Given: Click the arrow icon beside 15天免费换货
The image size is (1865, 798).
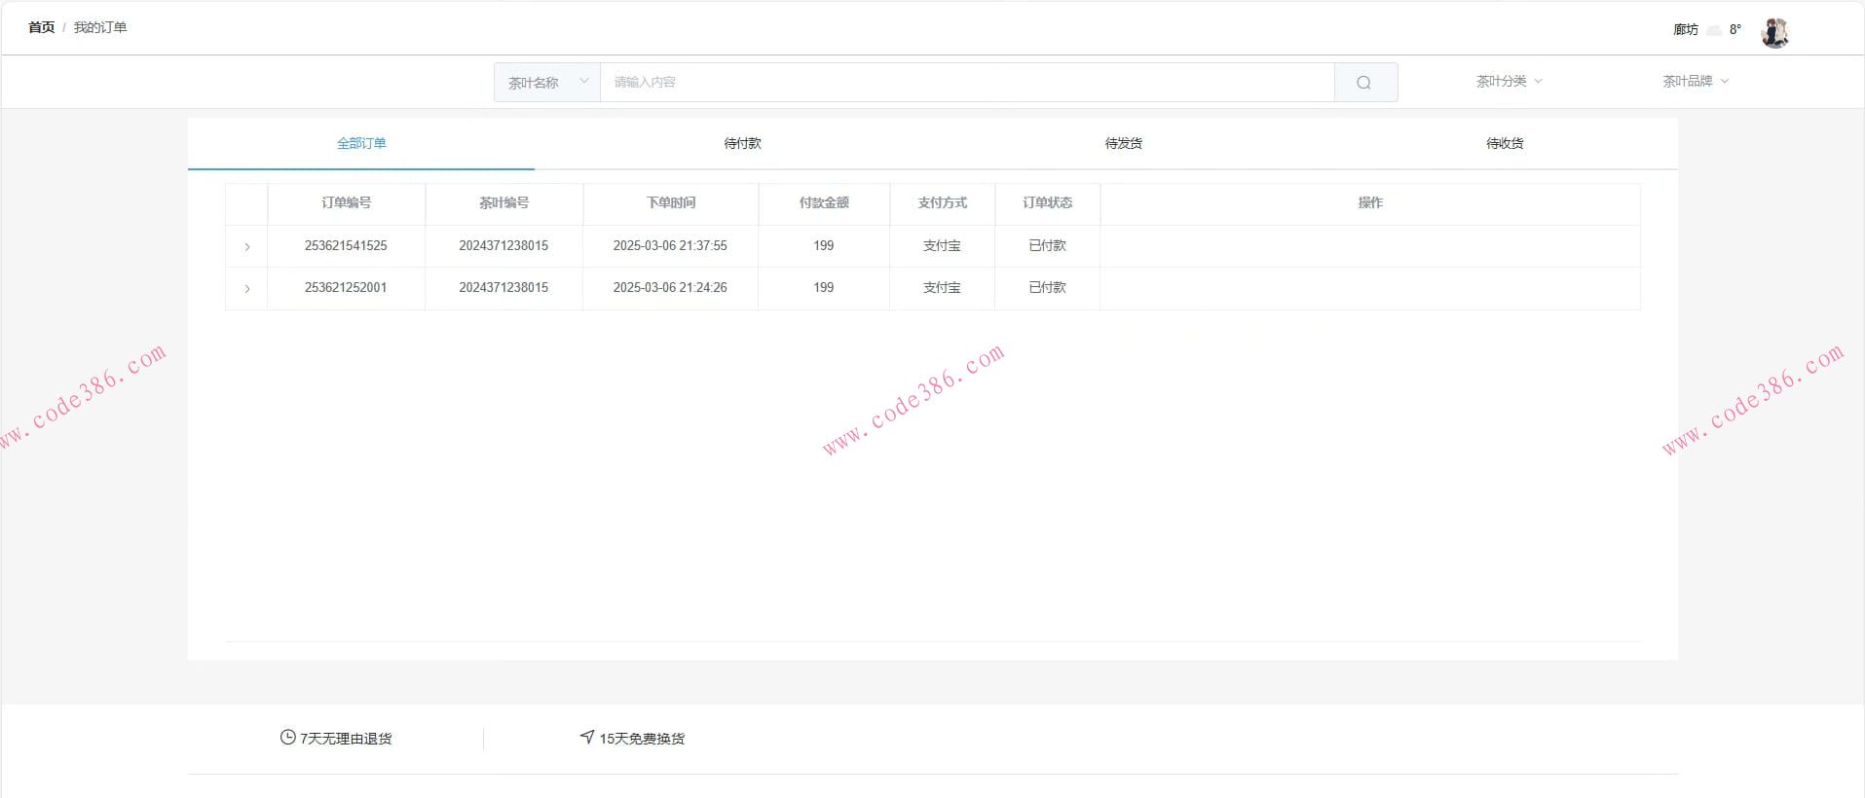Looking at the screenshot, I should [x=587, y=738].
